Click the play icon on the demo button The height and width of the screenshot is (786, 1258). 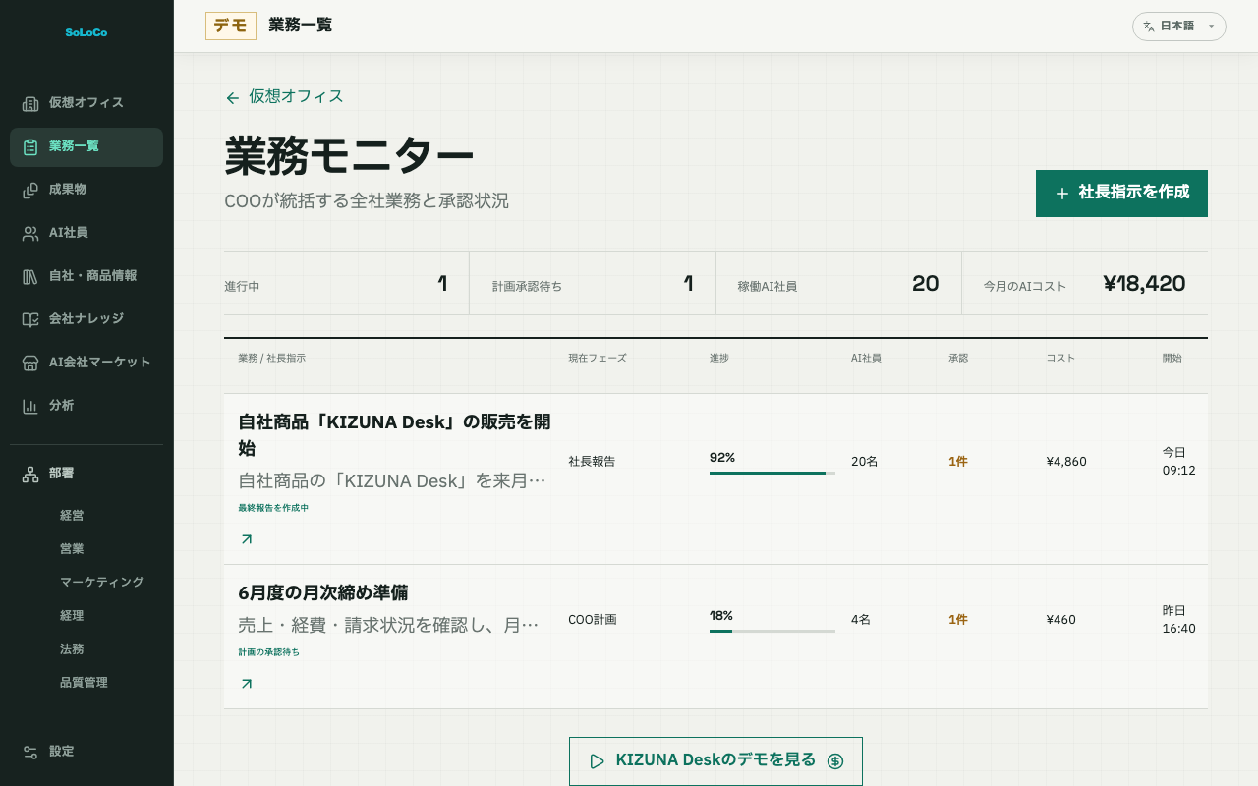pos(597,761)
